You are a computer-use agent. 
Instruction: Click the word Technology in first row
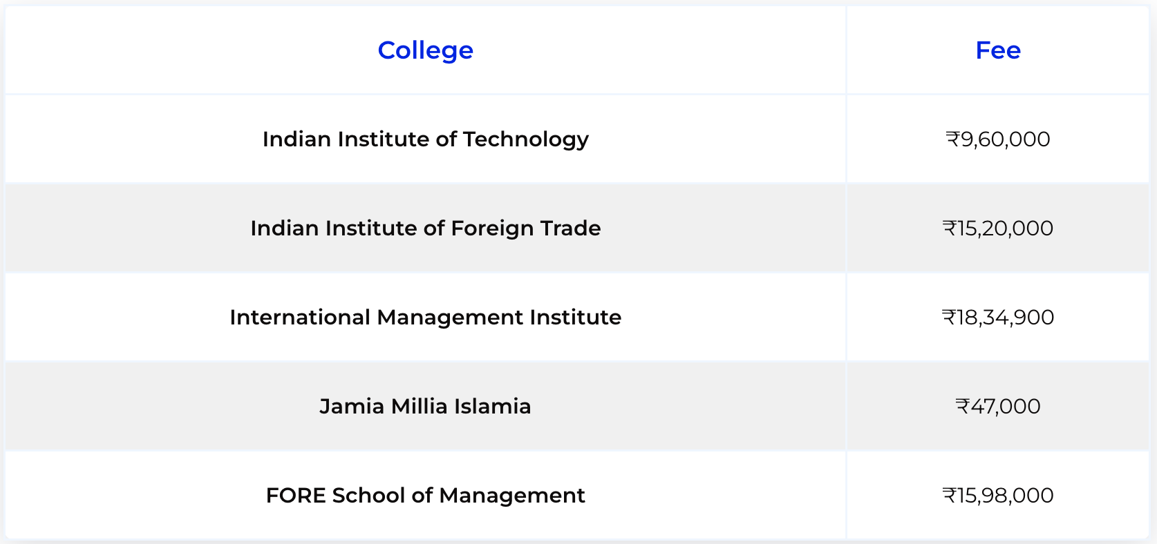point(526,139)
